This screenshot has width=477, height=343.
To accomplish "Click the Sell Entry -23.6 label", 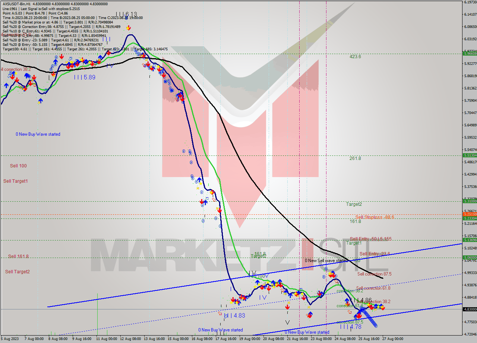I will tap(375, 254).
